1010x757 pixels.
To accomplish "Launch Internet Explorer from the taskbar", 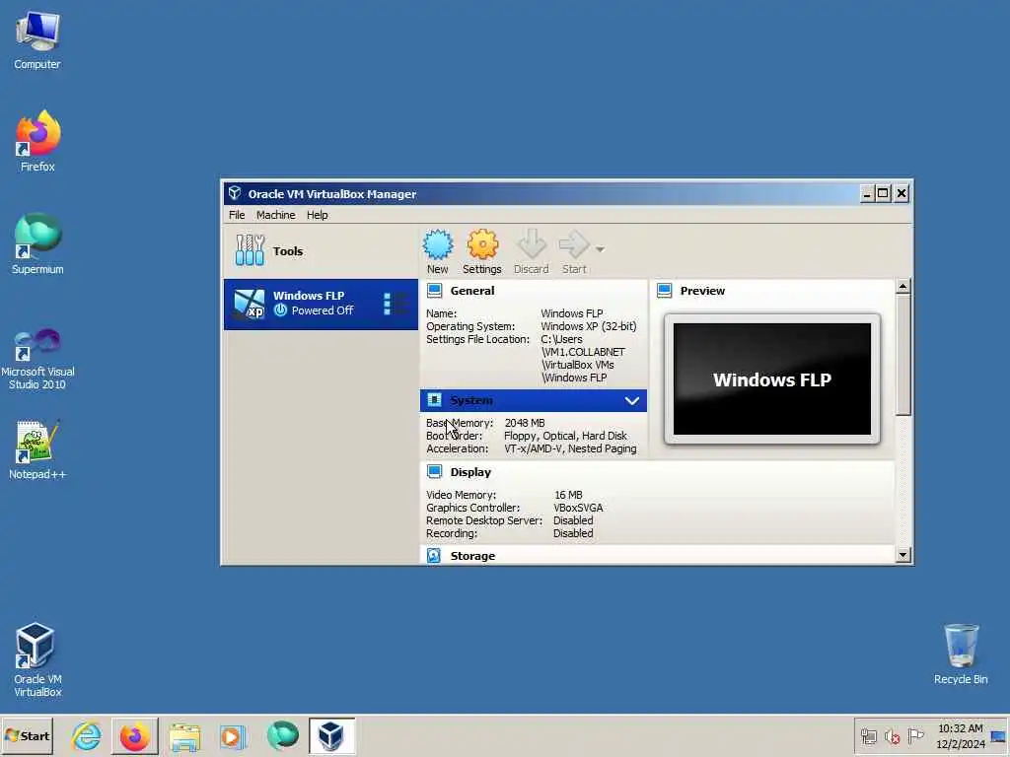I will (x=86, y=735).
